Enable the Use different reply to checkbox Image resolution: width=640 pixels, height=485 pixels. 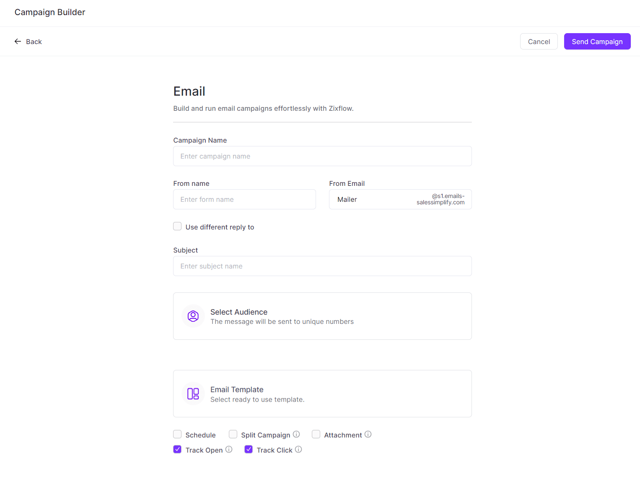tap(177, 226)
